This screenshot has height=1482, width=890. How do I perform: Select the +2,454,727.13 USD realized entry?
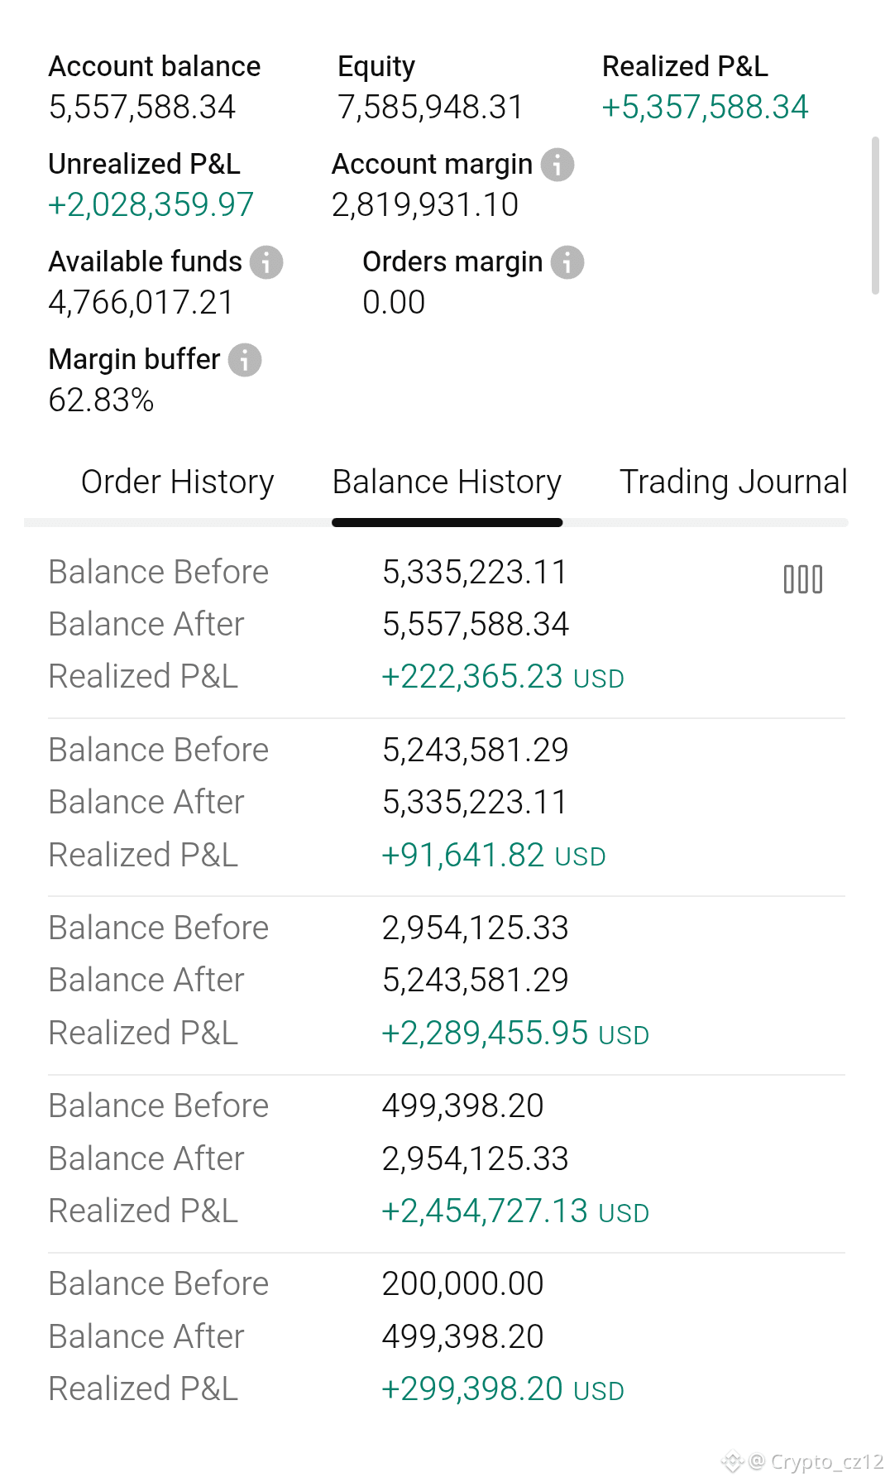click(514, 1211)
